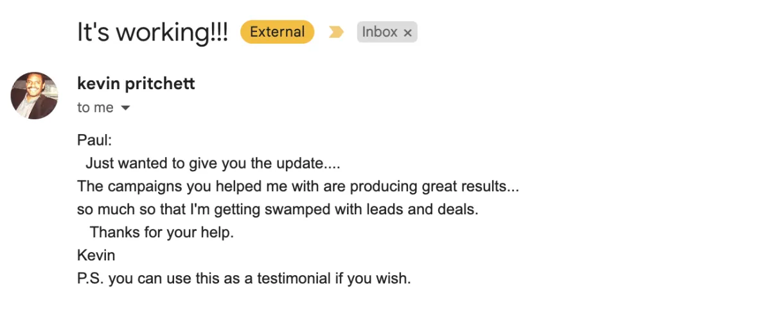Expand recipient details arrow beside "to me"
This screenshot has width=771, height=313.
click(125, 108)
